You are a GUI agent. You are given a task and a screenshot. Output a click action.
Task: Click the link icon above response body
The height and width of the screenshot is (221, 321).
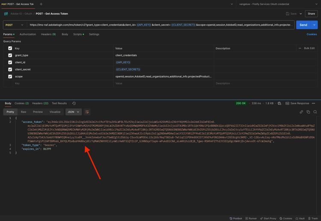click(x=301, y=112)
